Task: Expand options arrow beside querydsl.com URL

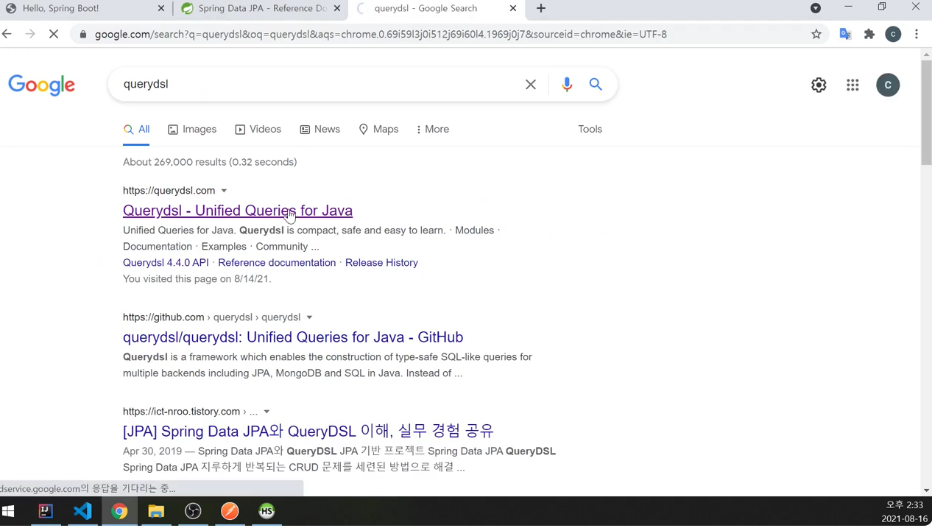Action: [224, 191]
